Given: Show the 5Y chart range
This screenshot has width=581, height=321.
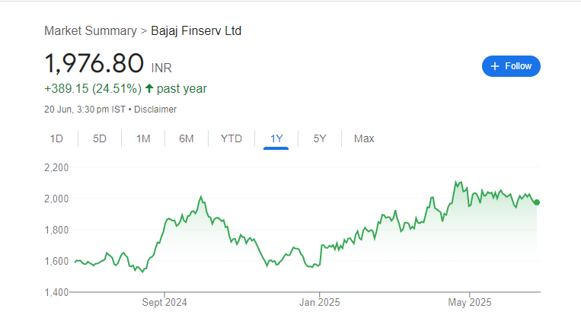Looking at the screenshot, I should point(319,139).
